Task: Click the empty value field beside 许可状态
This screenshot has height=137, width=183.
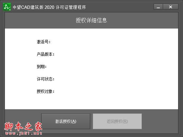Action: [x=105, y=79]
